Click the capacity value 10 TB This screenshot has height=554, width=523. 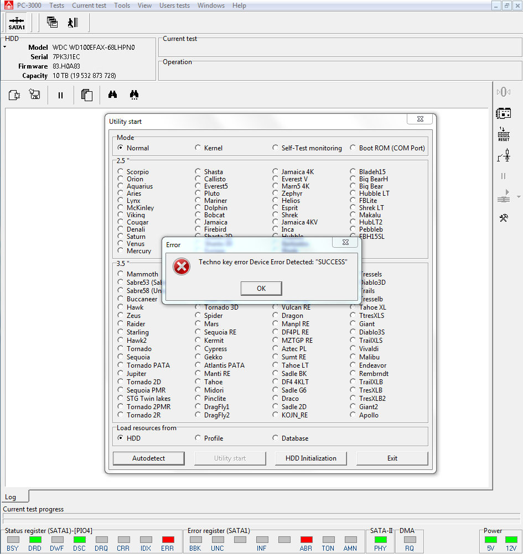pyautogui.click(x=84, y=76)
